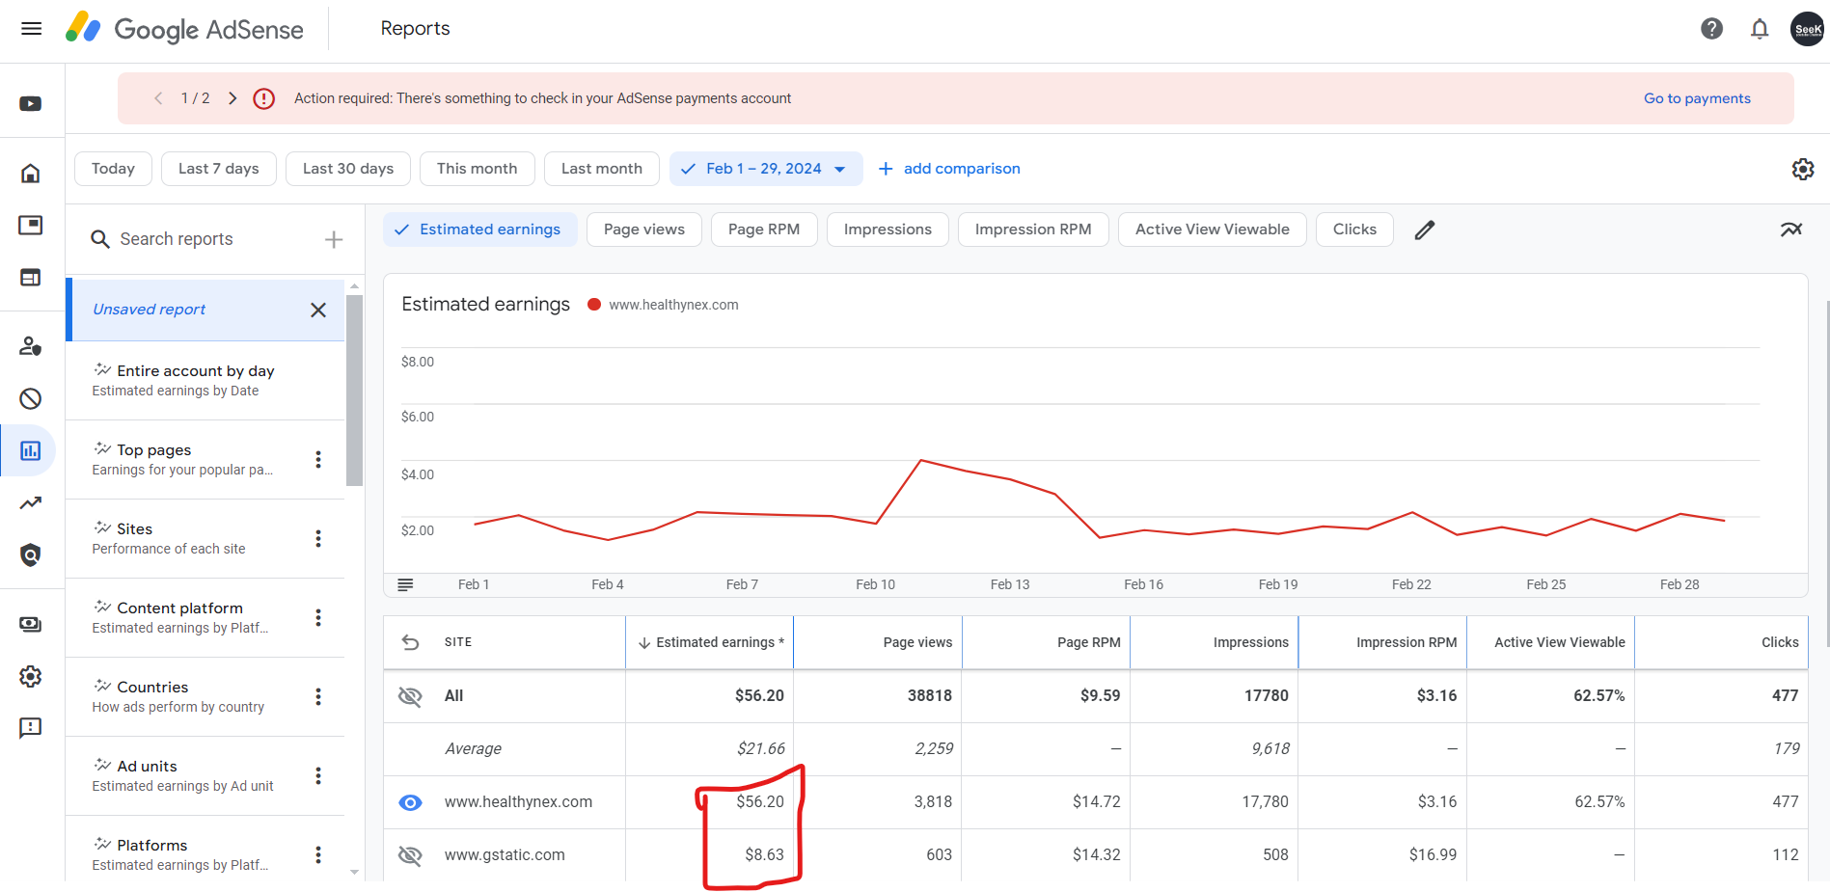Add new report with plus icon

[334, 239]
